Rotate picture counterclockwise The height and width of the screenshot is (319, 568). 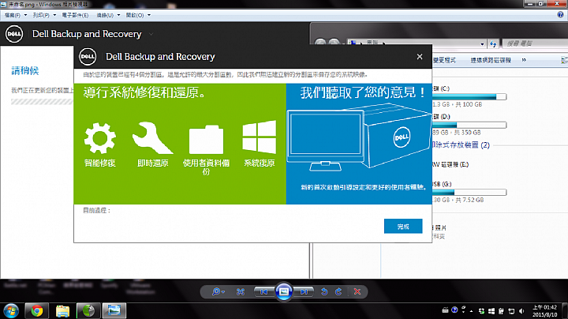(324, 291)
